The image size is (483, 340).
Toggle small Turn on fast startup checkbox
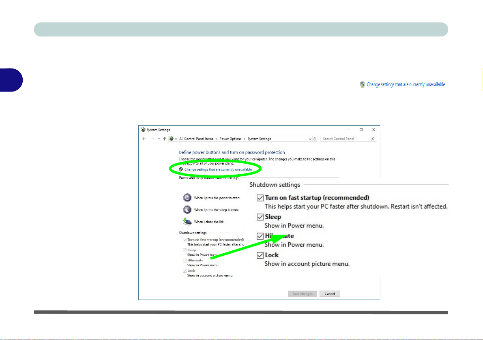[185, 239]
